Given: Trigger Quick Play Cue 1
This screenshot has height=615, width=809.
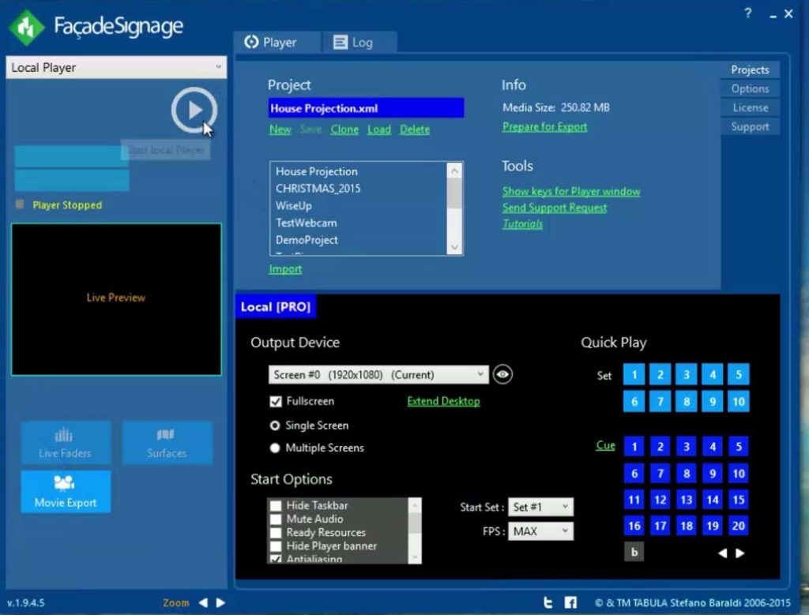Looking at the screenshot, I should click(634, 446).
